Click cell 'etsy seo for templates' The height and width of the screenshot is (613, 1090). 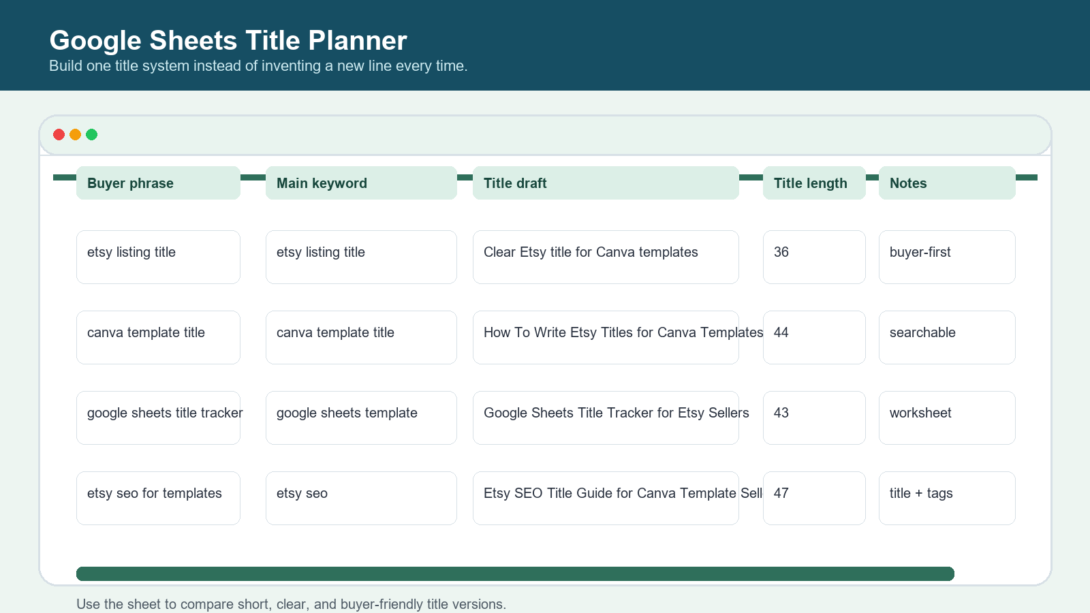click(x=158, y=498)
